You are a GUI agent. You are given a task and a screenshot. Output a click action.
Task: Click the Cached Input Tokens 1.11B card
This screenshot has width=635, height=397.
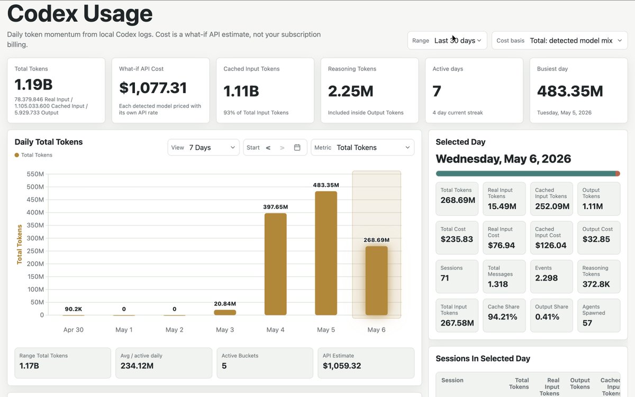tap(265, 91)
